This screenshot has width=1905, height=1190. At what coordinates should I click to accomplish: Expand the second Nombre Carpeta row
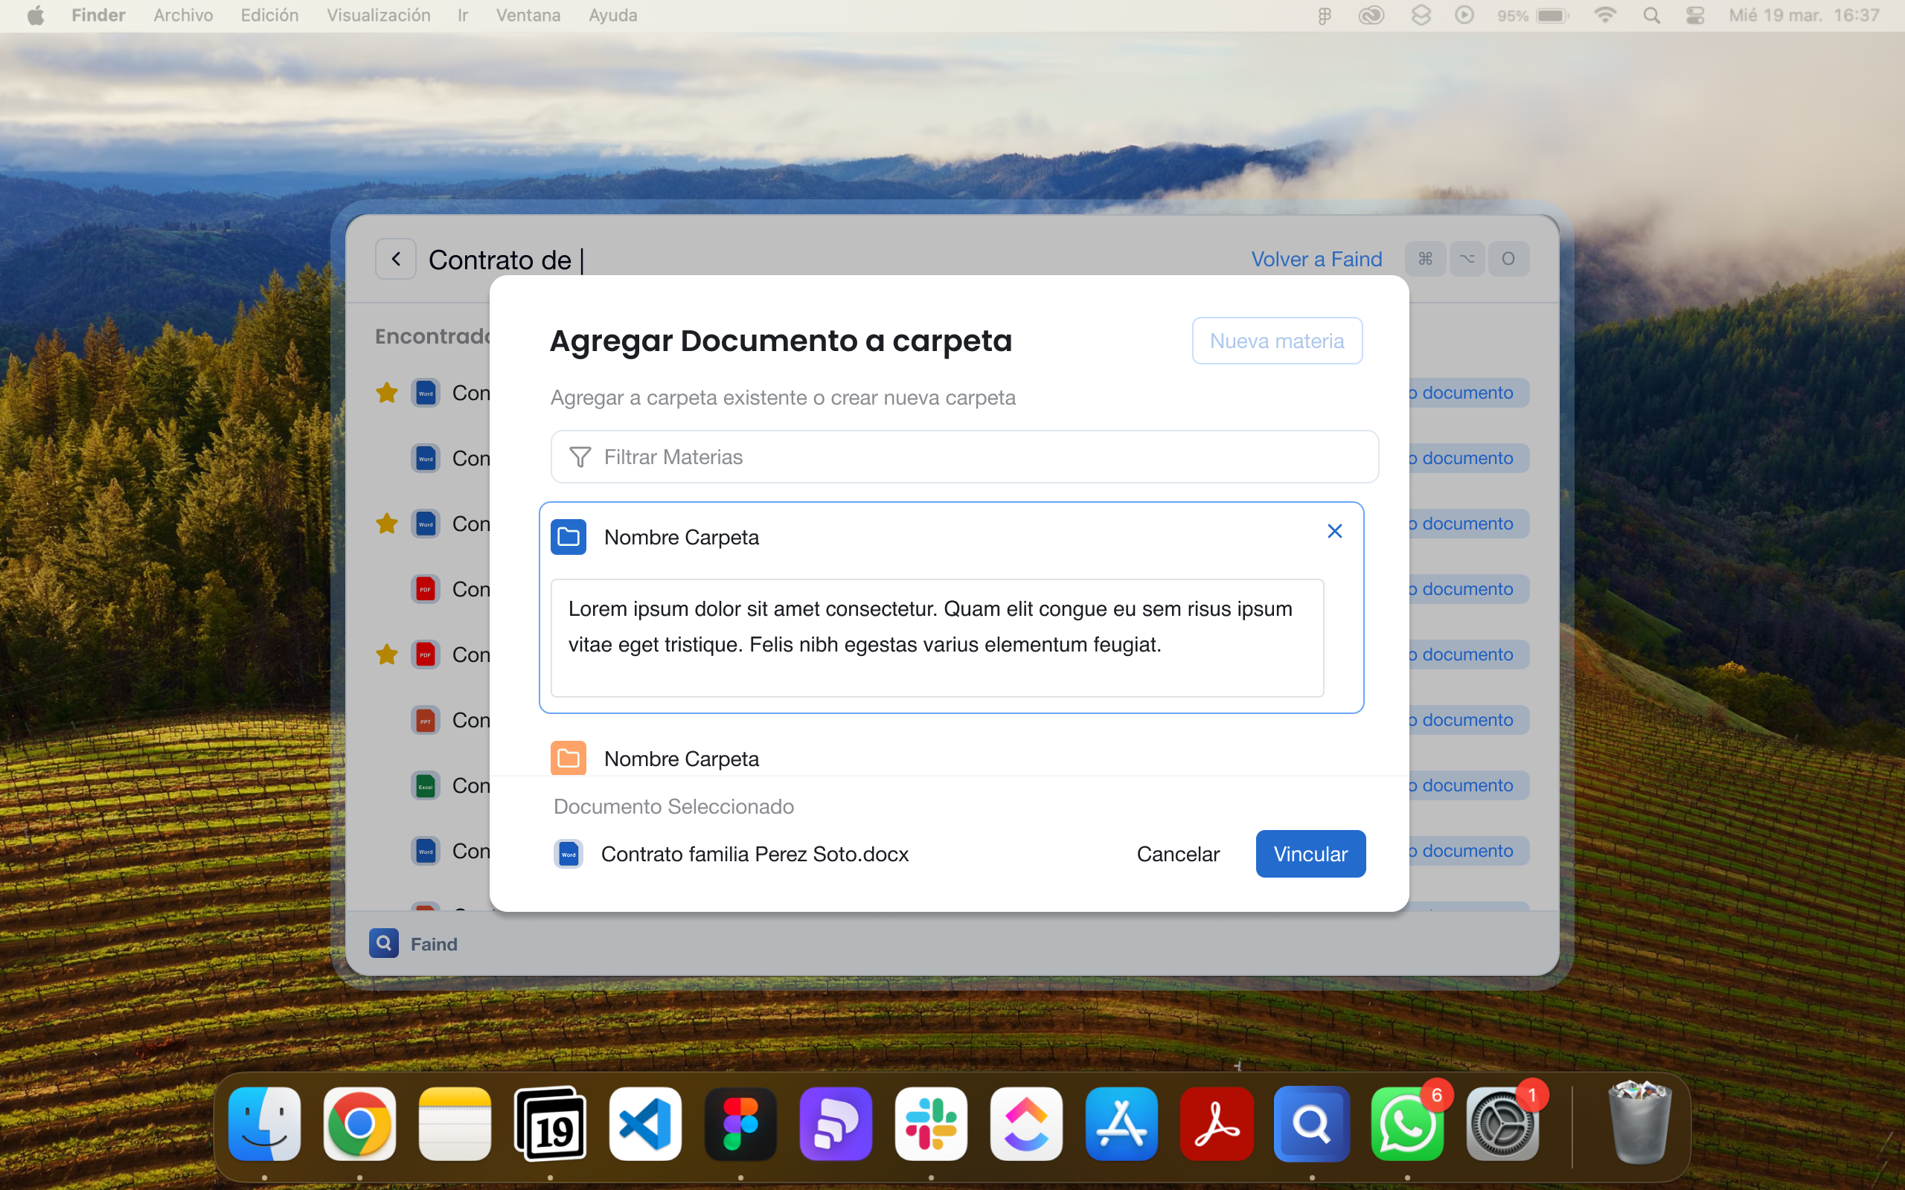point(681,759)
